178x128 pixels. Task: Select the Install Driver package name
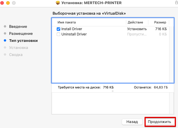click(72, 29)
